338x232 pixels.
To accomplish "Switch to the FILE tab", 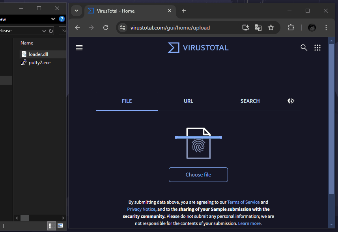I will coord(127,101).
